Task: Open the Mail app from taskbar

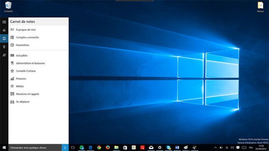Action: [x=151, y=148]
